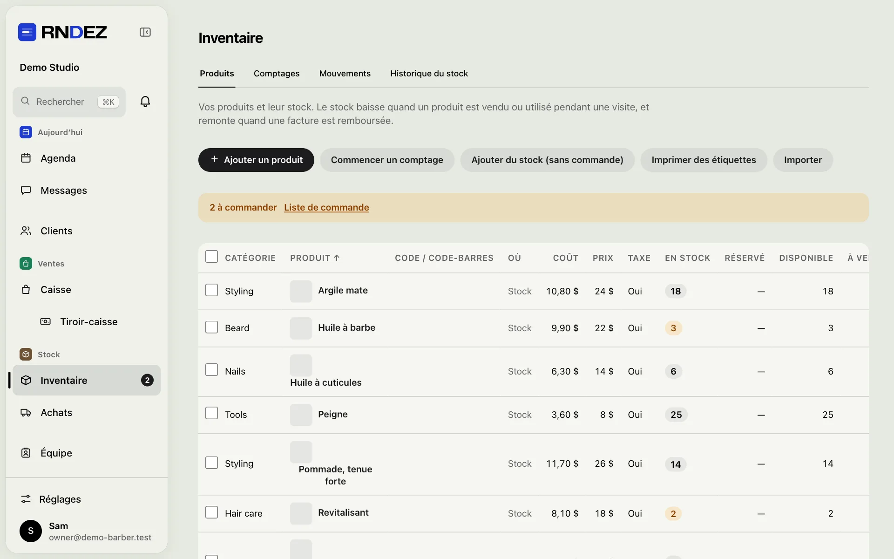The width and height of the screenshot is (894, 559).
Task: Collapse the sidebar with the panel icon
Action: 145,32
